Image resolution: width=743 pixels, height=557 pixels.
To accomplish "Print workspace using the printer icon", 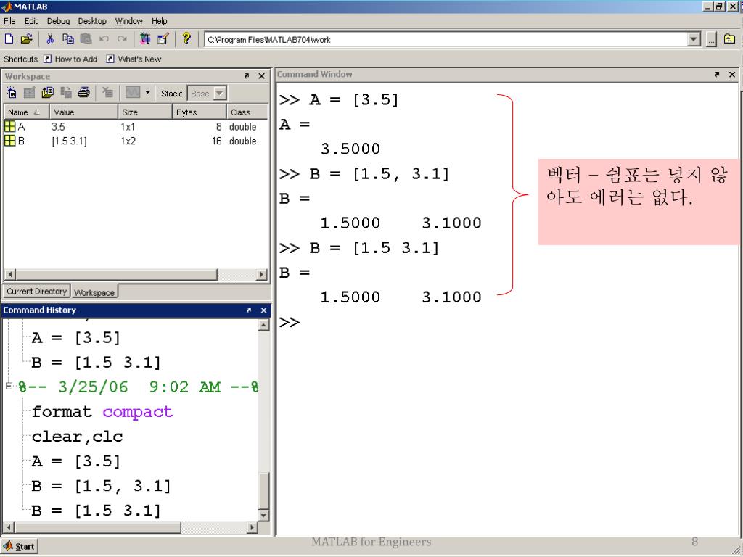I will click(84, 92).
